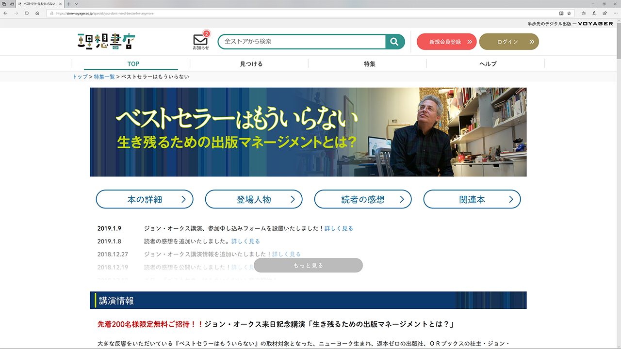Select the 講演情報 section heading
The height and width of the screenshot is (349, 621).
tap(116, 301)
